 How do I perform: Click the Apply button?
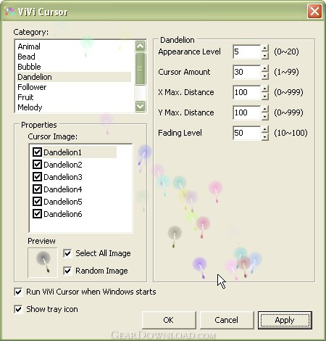coord(285,320)
